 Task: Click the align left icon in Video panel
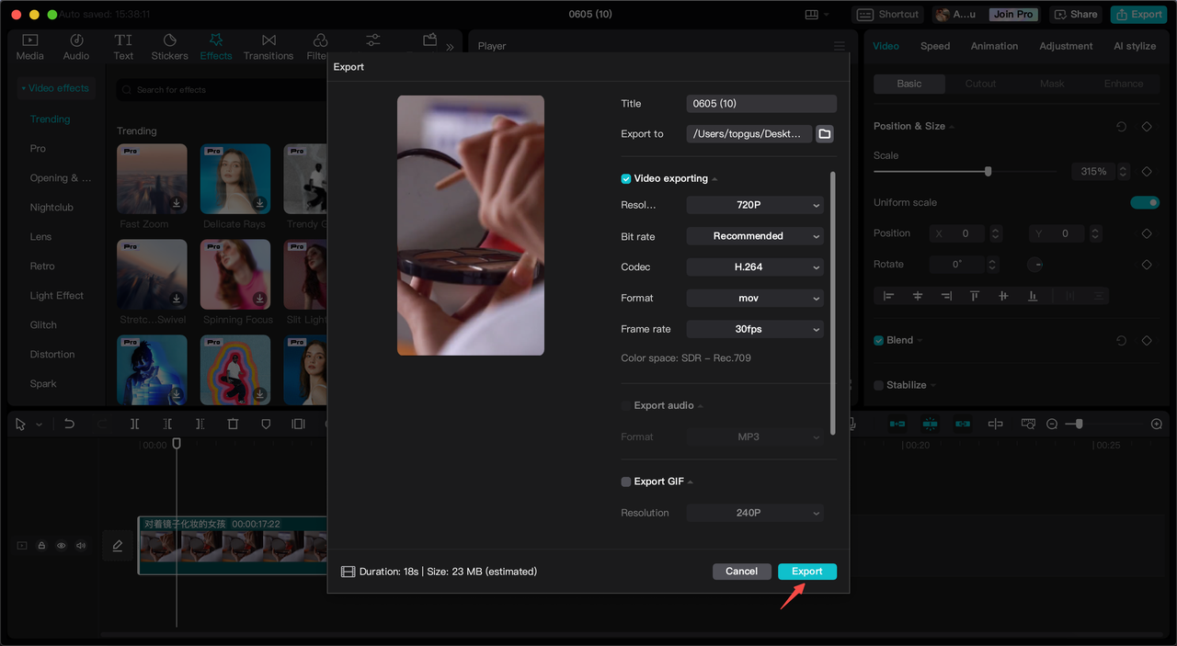(888, 296)
